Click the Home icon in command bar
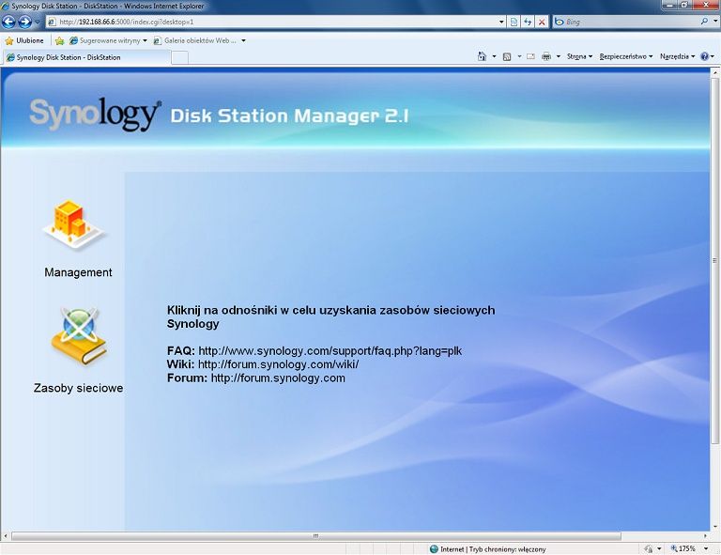Screen dimensions: 721x555 482,56
